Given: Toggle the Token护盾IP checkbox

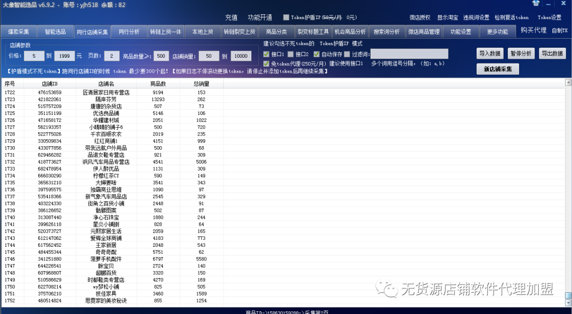Looking at the screenshot, I should click(286, 17).
